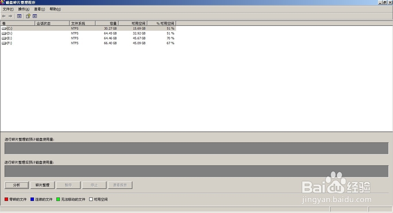Click the green 无法移动的文件 legend swatch
Image resolution: width=393 pixels, height=213 pixels.
[x=58, y=199]
